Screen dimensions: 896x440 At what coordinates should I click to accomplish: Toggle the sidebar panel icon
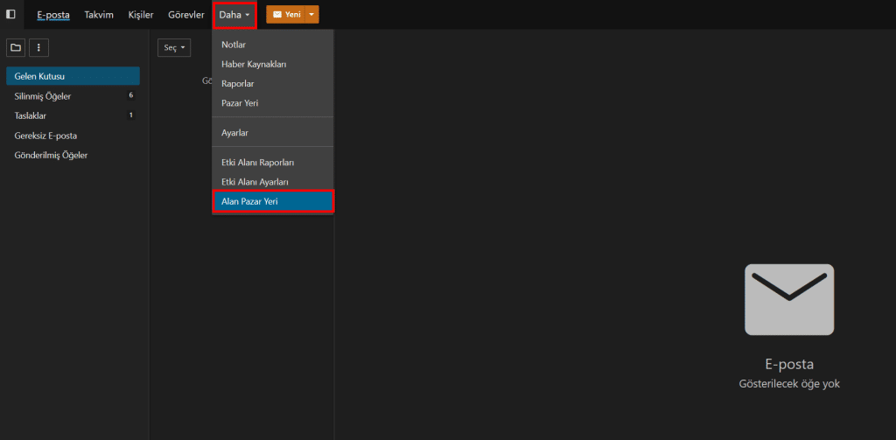coord(10,15)
